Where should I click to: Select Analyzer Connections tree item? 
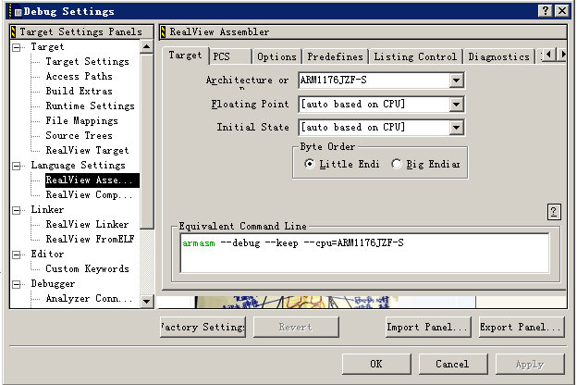[x=89, y=298]
